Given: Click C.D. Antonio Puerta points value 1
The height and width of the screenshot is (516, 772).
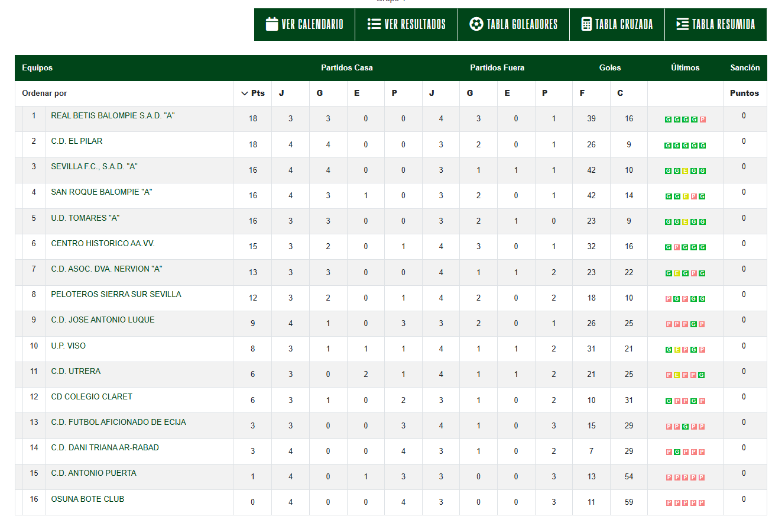Looking at the screenshot, I should pos(253,477).
